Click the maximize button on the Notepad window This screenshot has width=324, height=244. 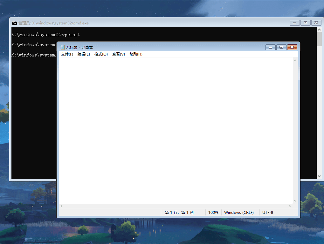pos(281,47)
